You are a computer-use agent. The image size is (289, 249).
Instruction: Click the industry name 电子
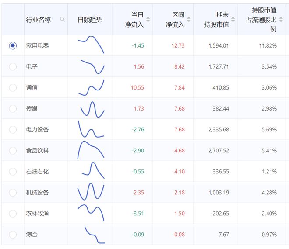point(32,66)
